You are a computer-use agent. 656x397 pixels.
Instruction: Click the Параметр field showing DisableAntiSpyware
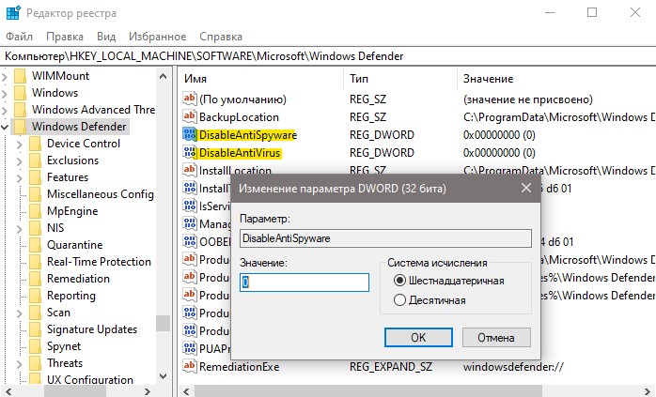385,238
